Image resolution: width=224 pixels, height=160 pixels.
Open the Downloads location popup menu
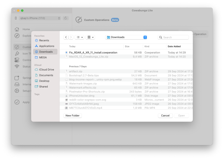[x=126, y=37]
